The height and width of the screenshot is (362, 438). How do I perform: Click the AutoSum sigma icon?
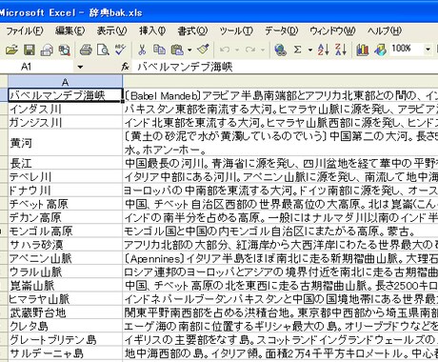[x=297, y=50]
